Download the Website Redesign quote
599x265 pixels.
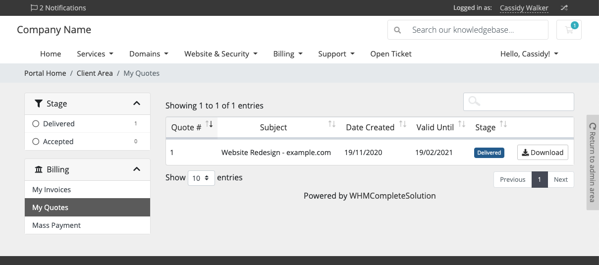(543, 153)
